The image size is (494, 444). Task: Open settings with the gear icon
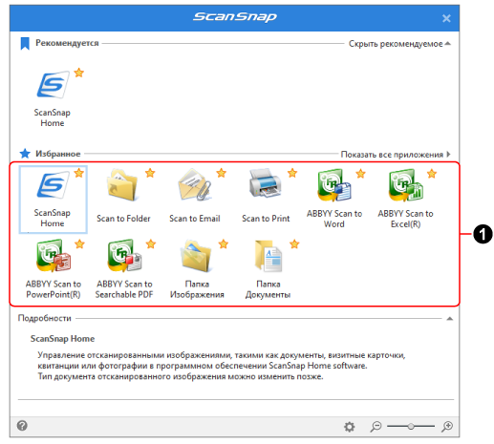tap(350, 427)
